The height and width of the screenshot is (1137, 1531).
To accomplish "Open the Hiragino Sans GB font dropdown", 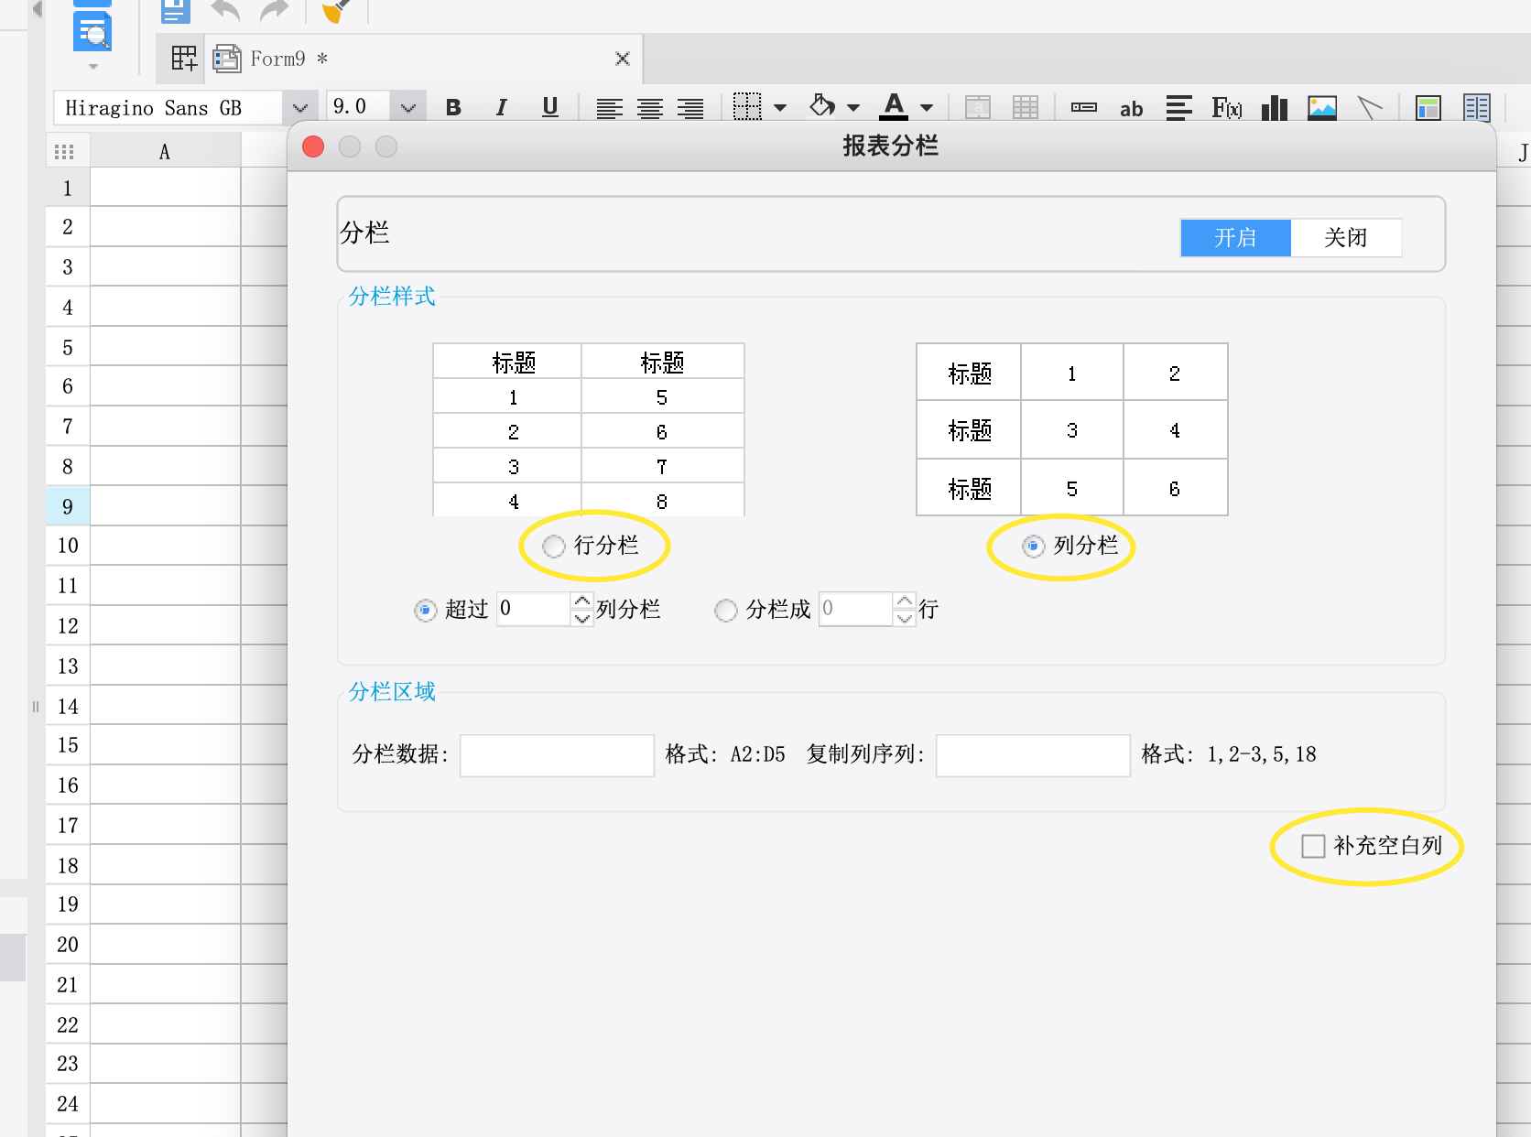I will (299, 108).
